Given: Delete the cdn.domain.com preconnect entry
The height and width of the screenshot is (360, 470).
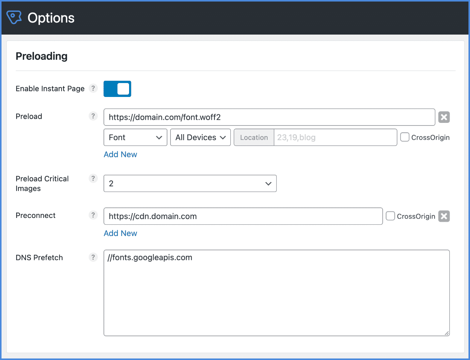Looking at the screenshot, I should click(444, 216).
